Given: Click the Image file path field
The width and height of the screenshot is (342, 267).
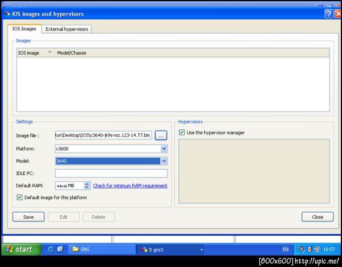Looking at the screenshot, I should coord(103,135).
